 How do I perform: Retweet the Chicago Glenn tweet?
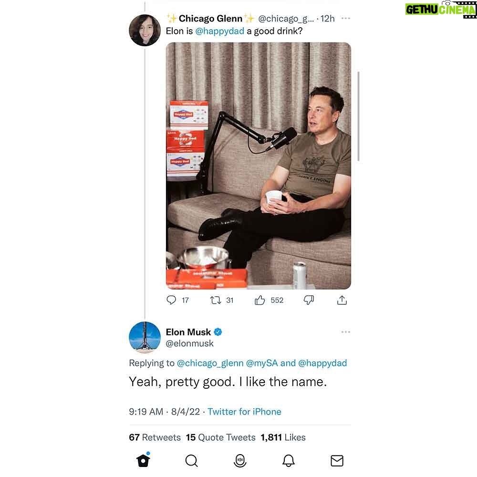(x=216, y=300)
